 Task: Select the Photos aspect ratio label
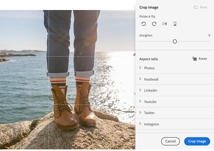coord(149,68)
